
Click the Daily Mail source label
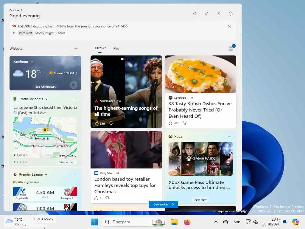pos(106,173)
